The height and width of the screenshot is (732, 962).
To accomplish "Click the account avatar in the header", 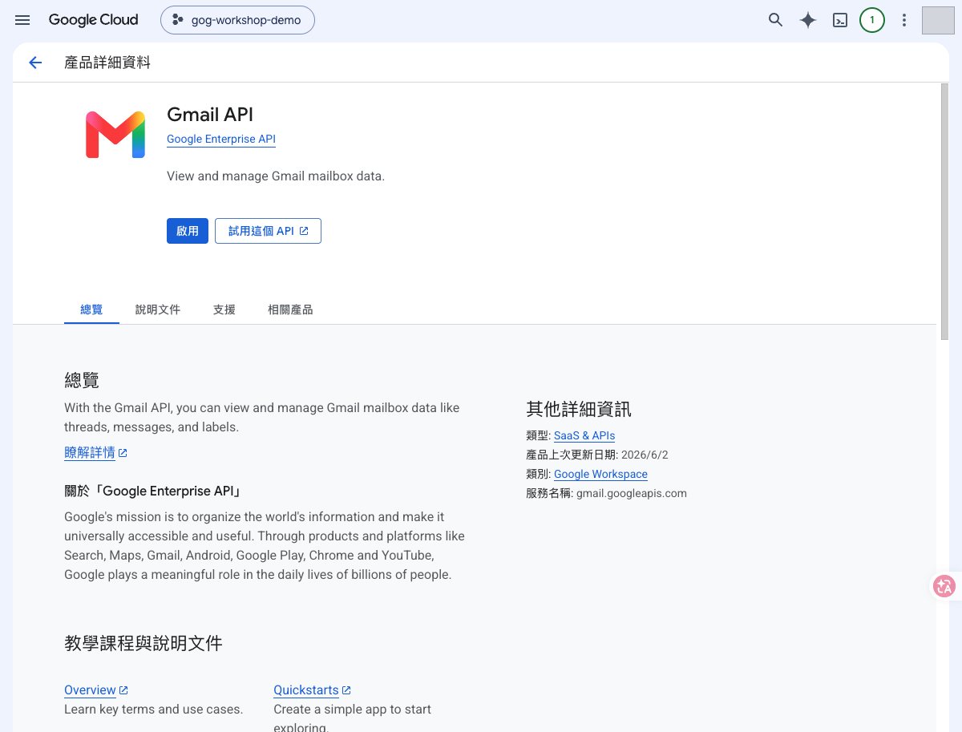I will coord(938,20).
